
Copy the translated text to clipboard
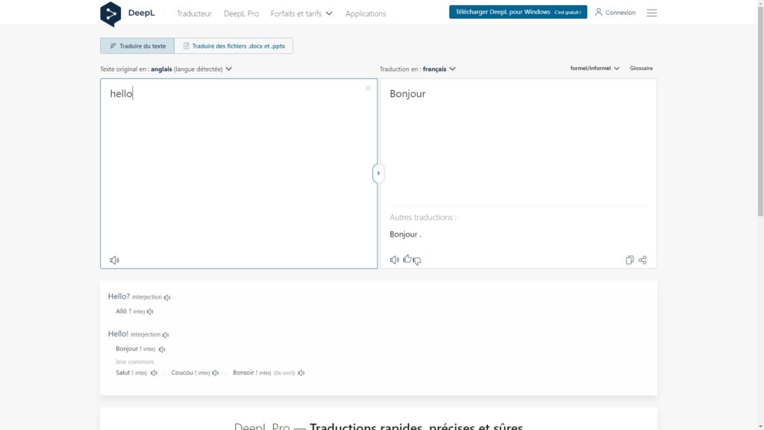pyautogui.click(x=630, y=260)
